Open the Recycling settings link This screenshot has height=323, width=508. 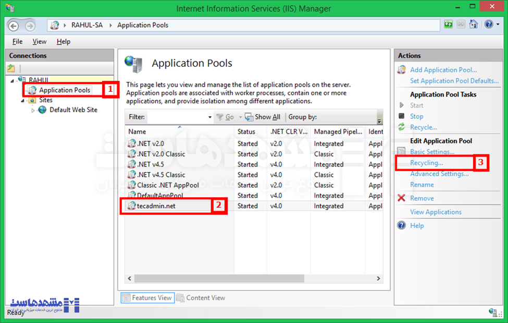click(x=426, y=163)
